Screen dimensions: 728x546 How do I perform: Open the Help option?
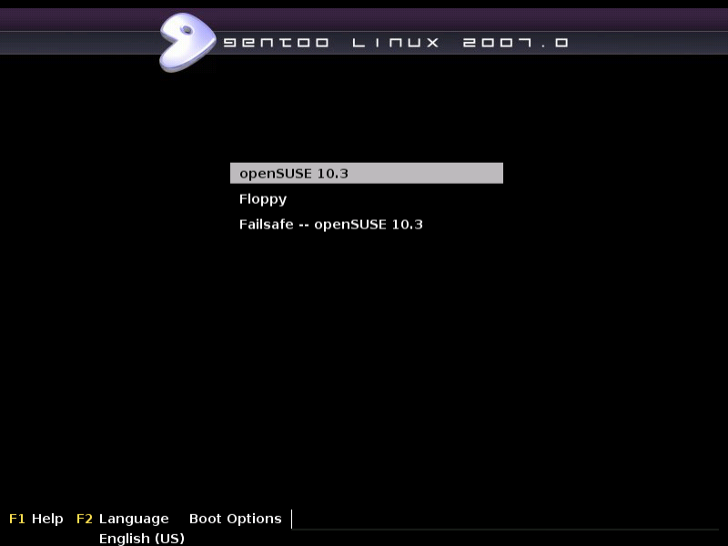(x=47, y=519)
